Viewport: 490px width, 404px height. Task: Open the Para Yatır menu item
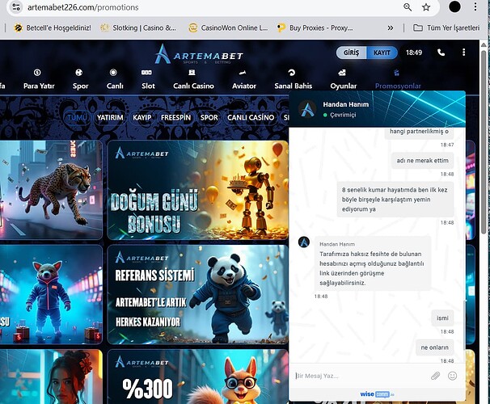click(39, 86)
